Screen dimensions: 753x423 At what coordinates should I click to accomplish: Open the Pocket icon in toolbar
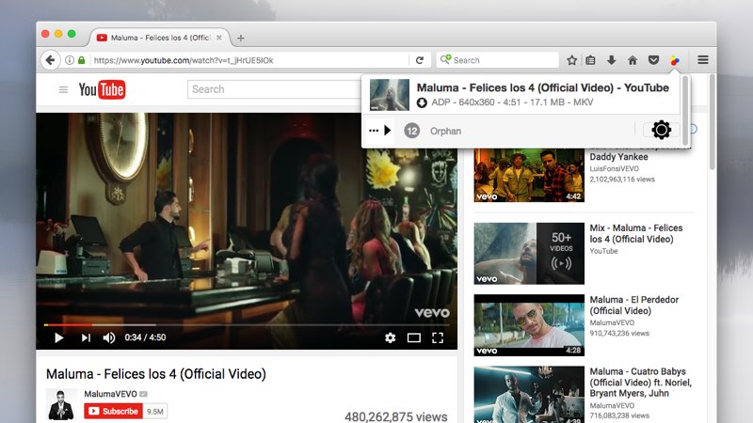652,60
